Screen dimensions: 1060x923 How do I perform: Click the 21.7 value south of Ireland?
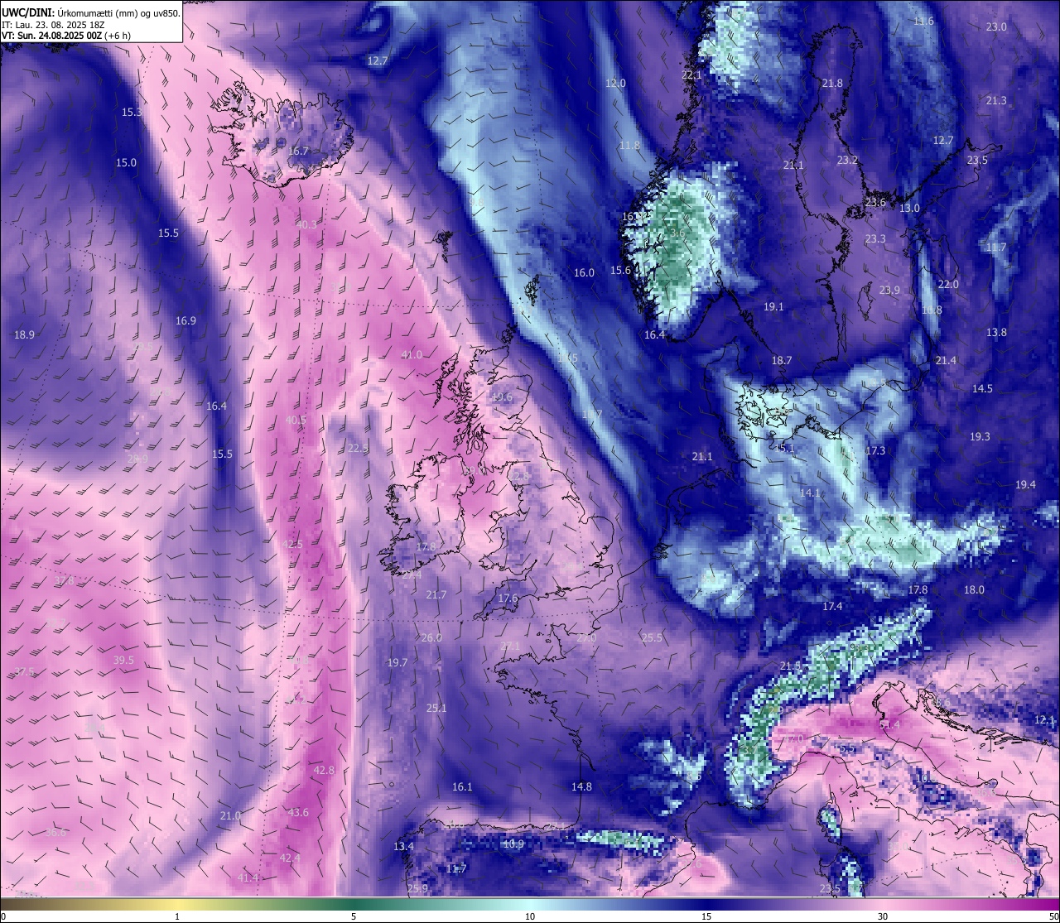coord(436,595)
